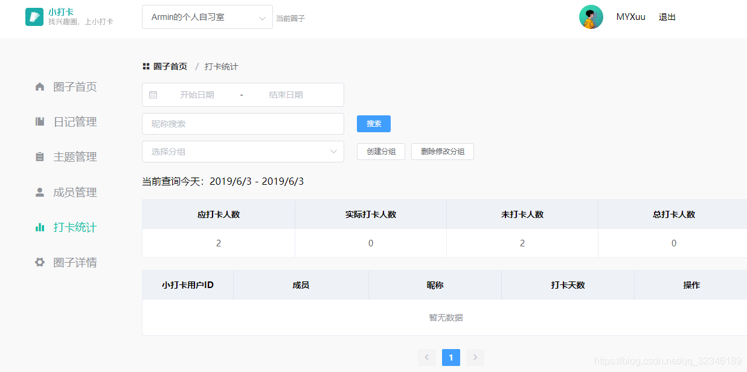This screenshot has height=372, width=747.
Task: Click the book icon beside 日记管理
Action: coord(40,121)
